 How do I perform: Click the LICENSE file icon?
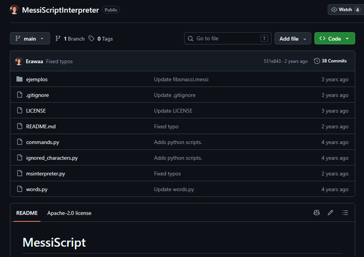pyautogui.click(x=19, y=110)
